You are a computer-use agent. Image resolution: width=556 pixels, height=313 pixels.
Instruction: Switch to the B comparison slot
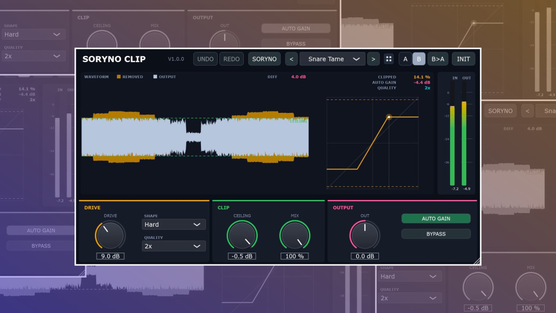(419, 59)
